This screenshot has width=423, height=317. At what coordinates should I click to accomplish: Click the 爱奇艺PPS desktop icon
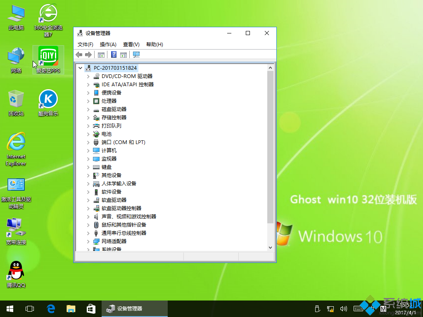pyautogui.click(x=48, y=59)
